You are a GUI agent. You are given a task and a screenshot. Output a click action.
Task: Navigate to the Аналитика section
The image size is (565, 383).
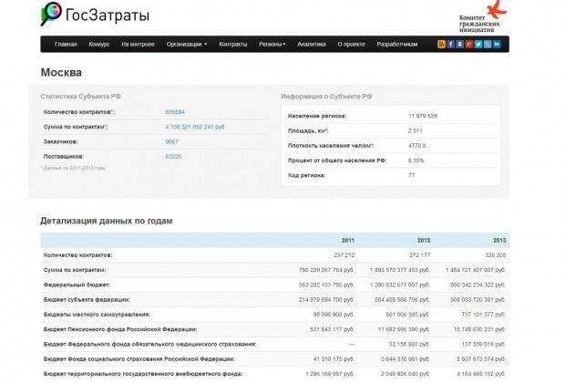pos(312,44)
